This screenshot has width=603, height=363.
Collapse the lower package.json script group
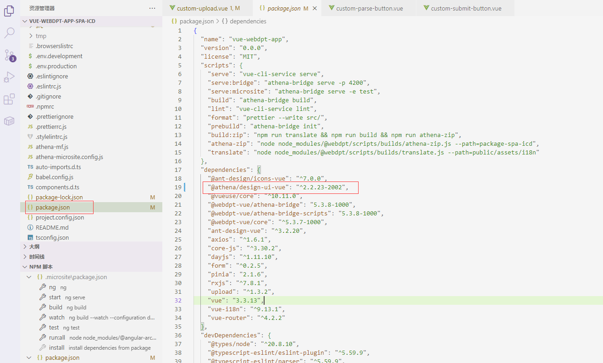point(29,358)
